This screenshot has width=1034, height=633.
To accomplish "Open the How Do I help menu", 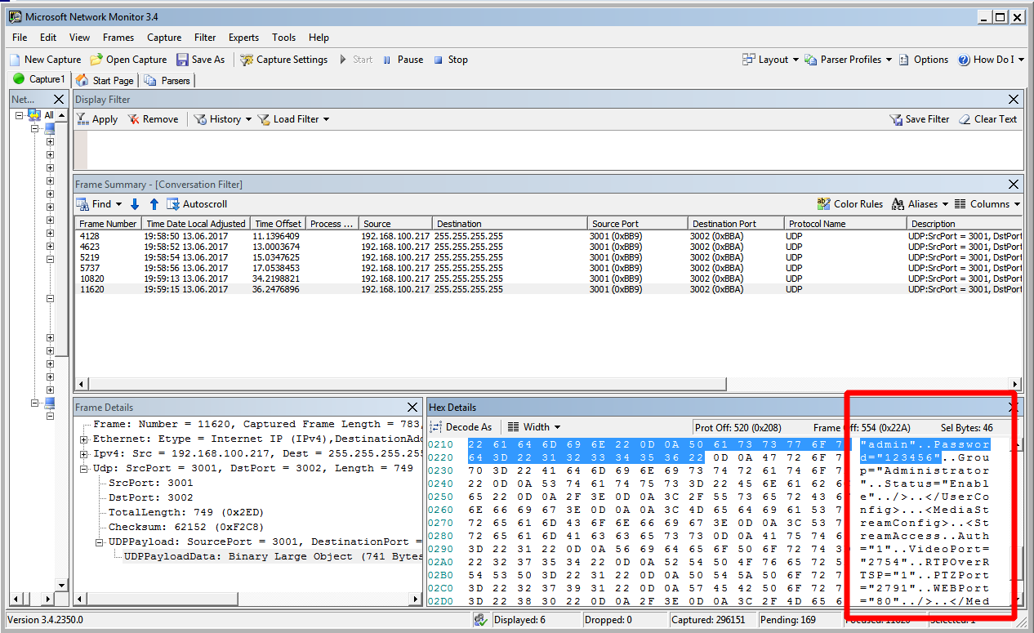I will click(x=989, y=60).
